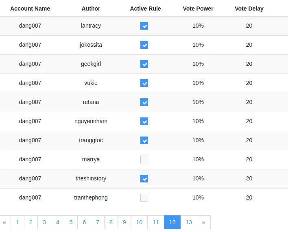This screenshot has width=288, height=232.
Task: Select current page 12 button
Action: click(172, 222)
